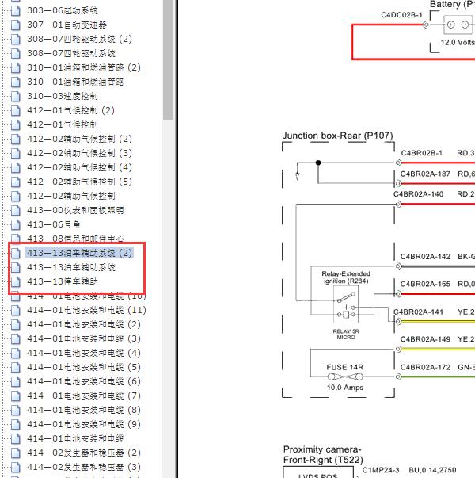Click connector label C4BR02A-187

pyautogui.click(x=425, y=174)
